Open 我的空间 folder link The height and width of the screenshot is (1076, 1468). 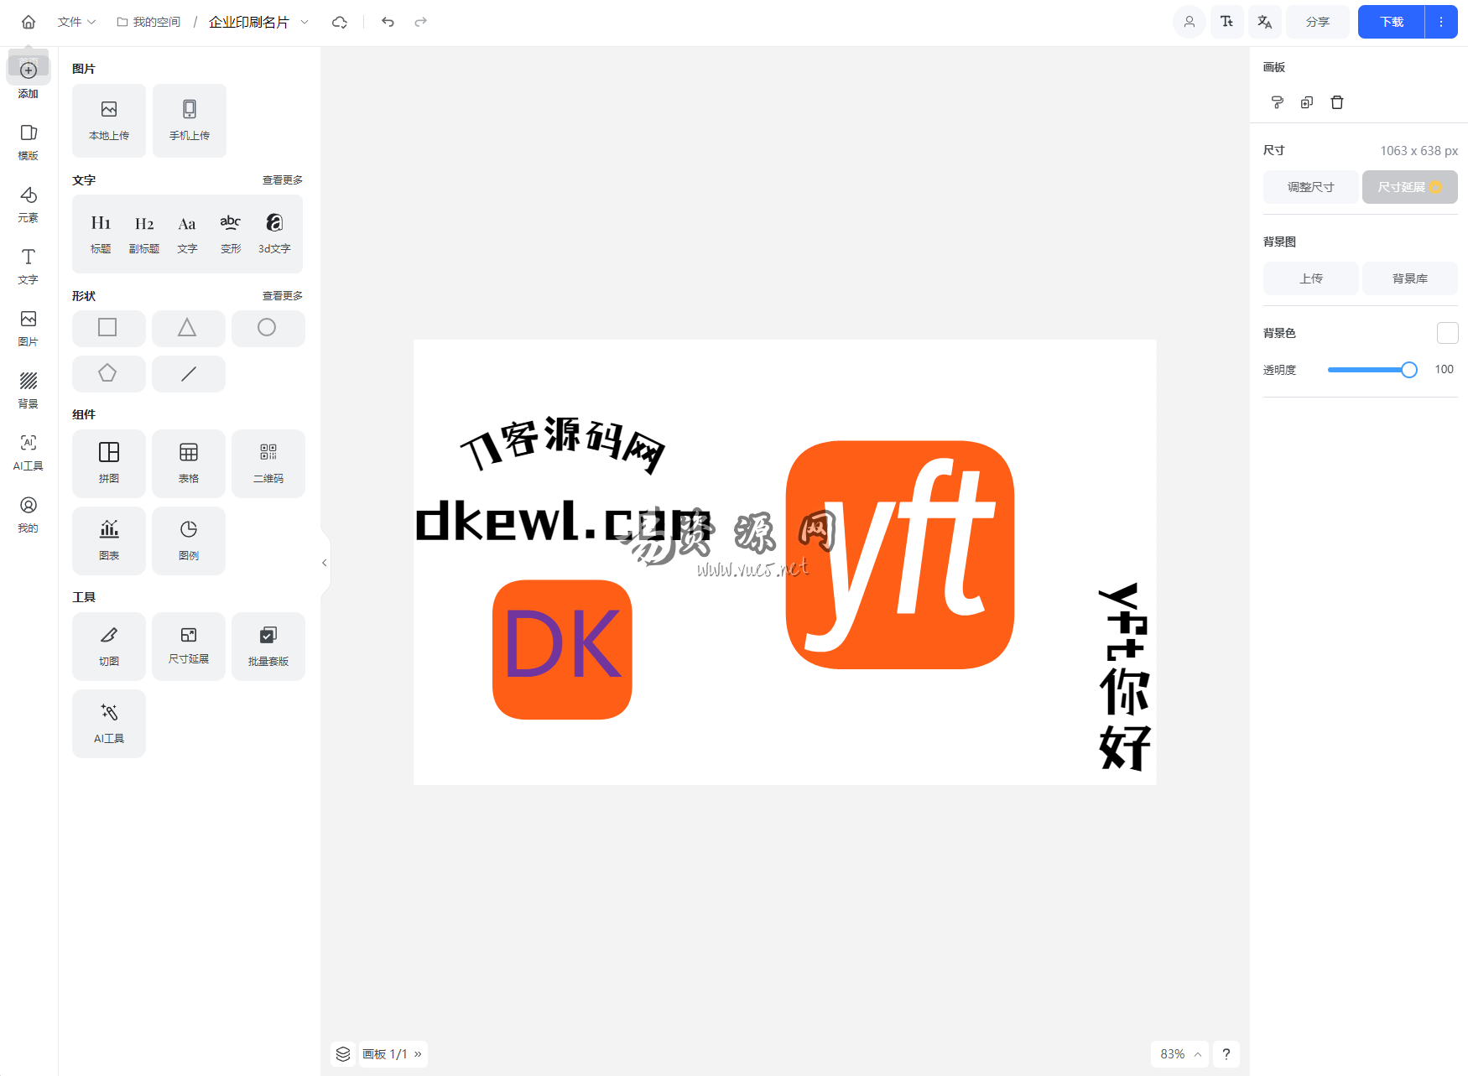(148, 22)
